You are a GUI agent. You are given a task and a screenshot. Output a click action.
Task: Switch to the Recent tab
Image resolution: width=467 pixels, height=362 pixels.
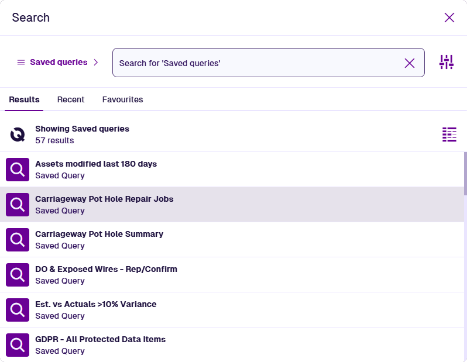point(71,99)
